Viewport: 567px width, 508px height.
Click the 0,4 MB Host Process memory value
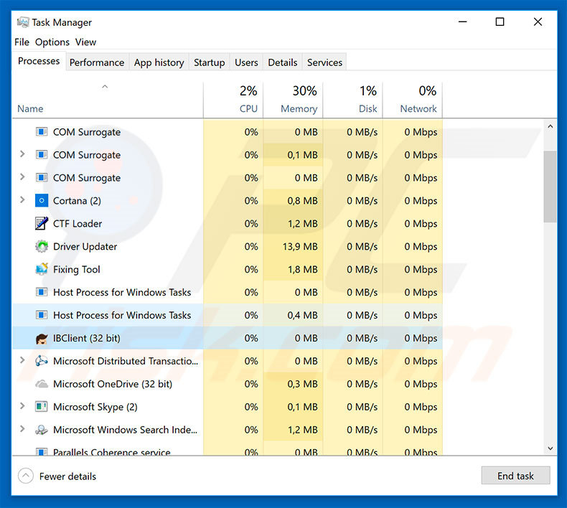[x=302, y=315]
